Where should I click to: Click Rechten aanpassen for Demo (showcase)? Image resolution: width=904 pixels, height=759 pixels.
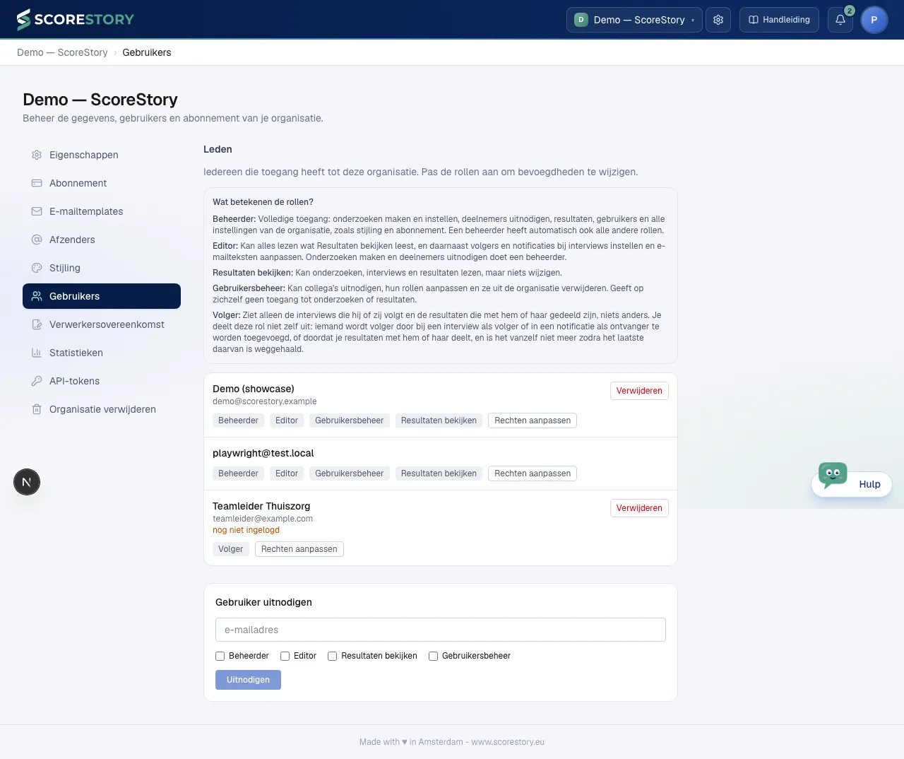(x=533, y=420)
